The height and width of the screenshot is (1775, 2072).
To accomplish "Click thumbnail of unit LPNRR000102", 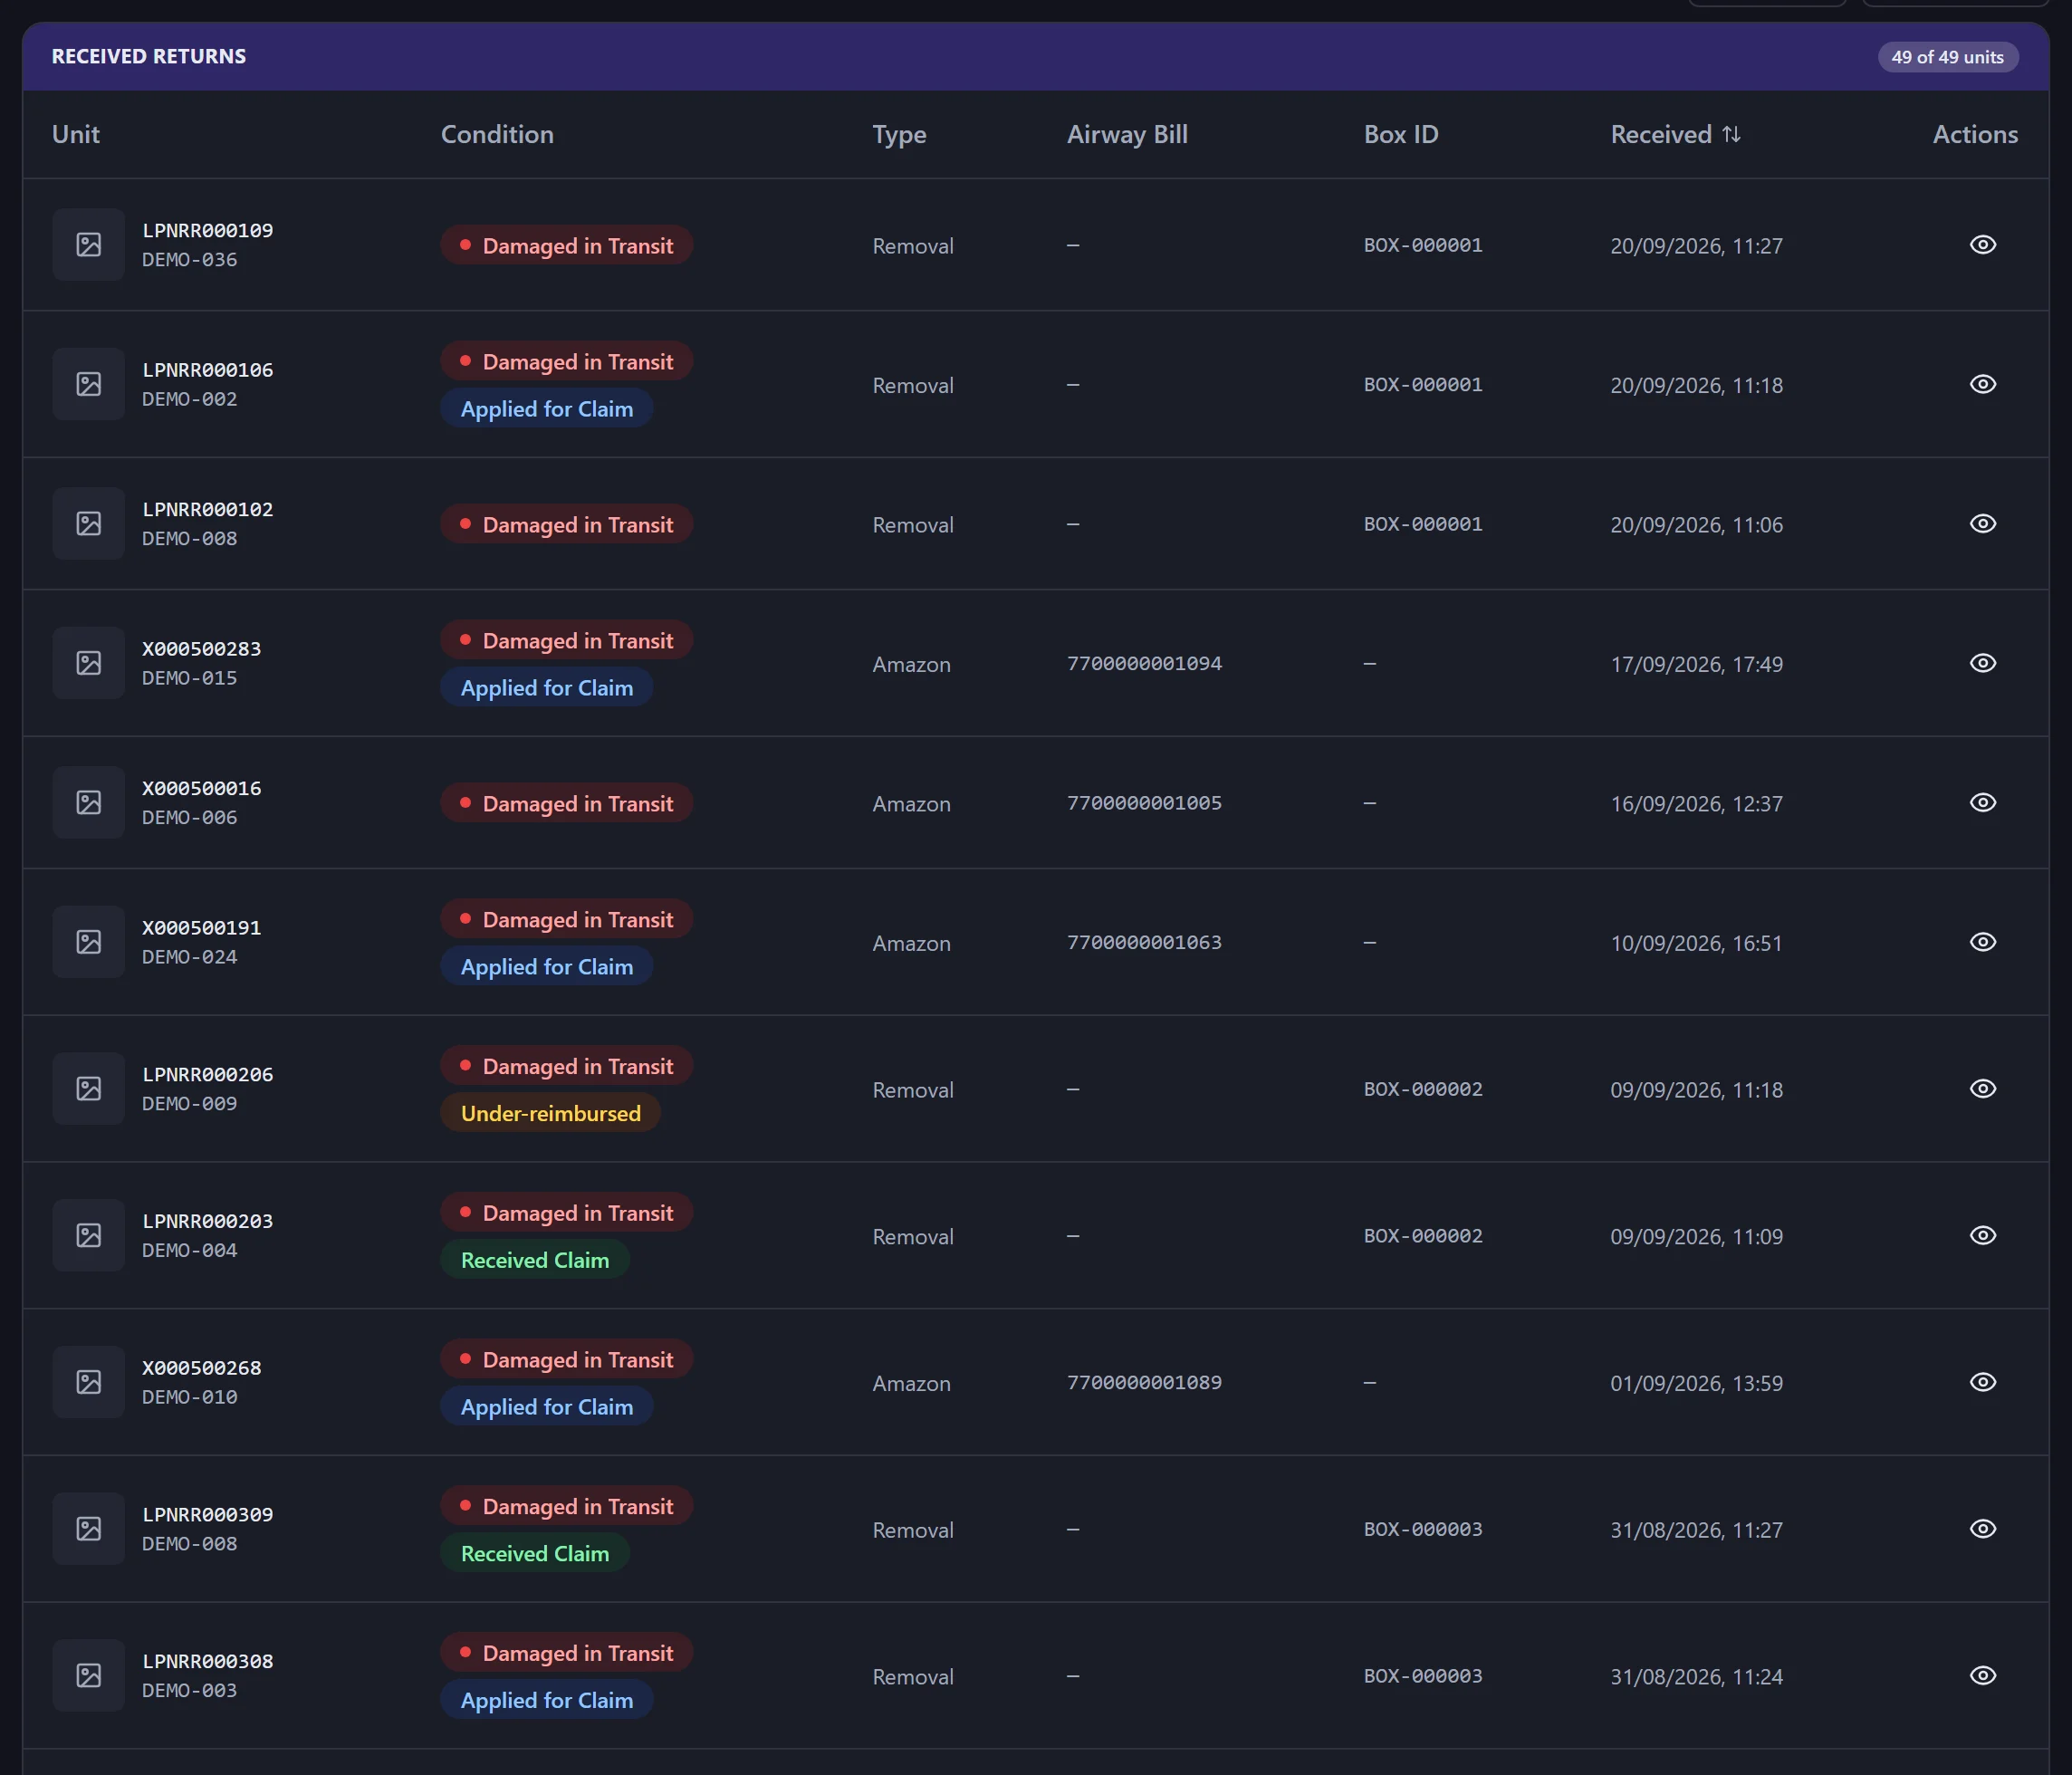I will [89, 524].
